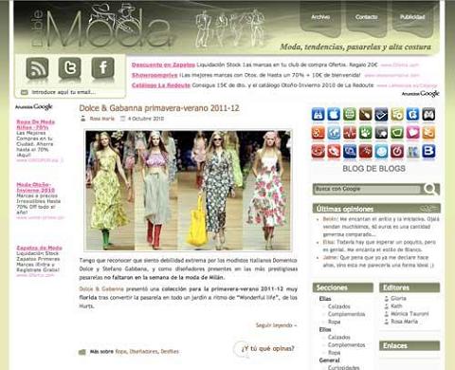Click the 'Introduce aquí tu email' field

coord(64,92)
